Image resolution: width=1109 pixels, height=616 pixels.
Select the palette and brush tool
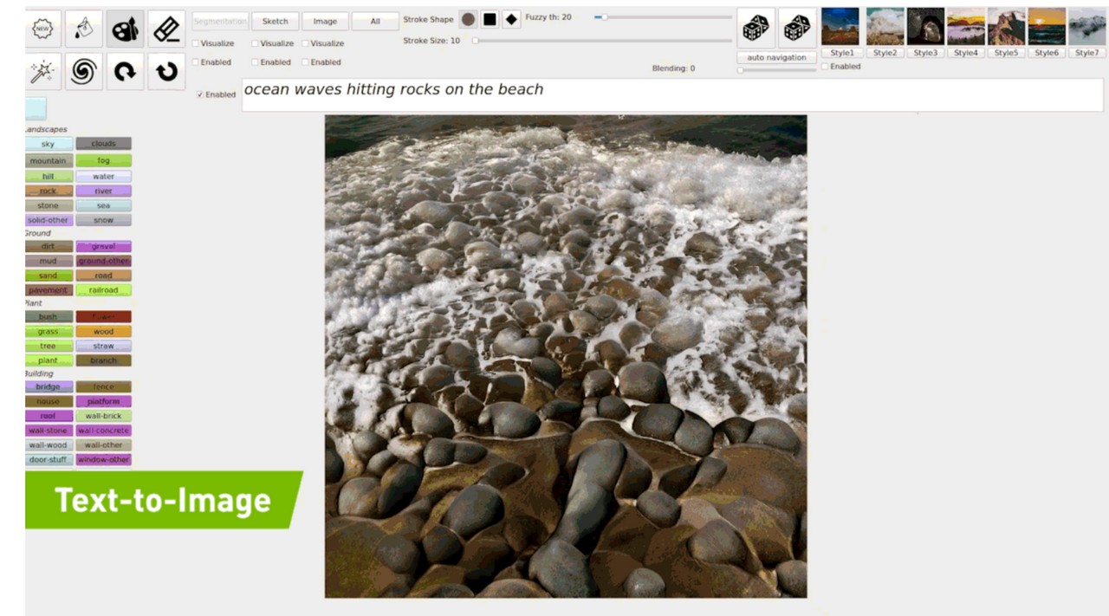pyautogui.click(x=125, y=29)
